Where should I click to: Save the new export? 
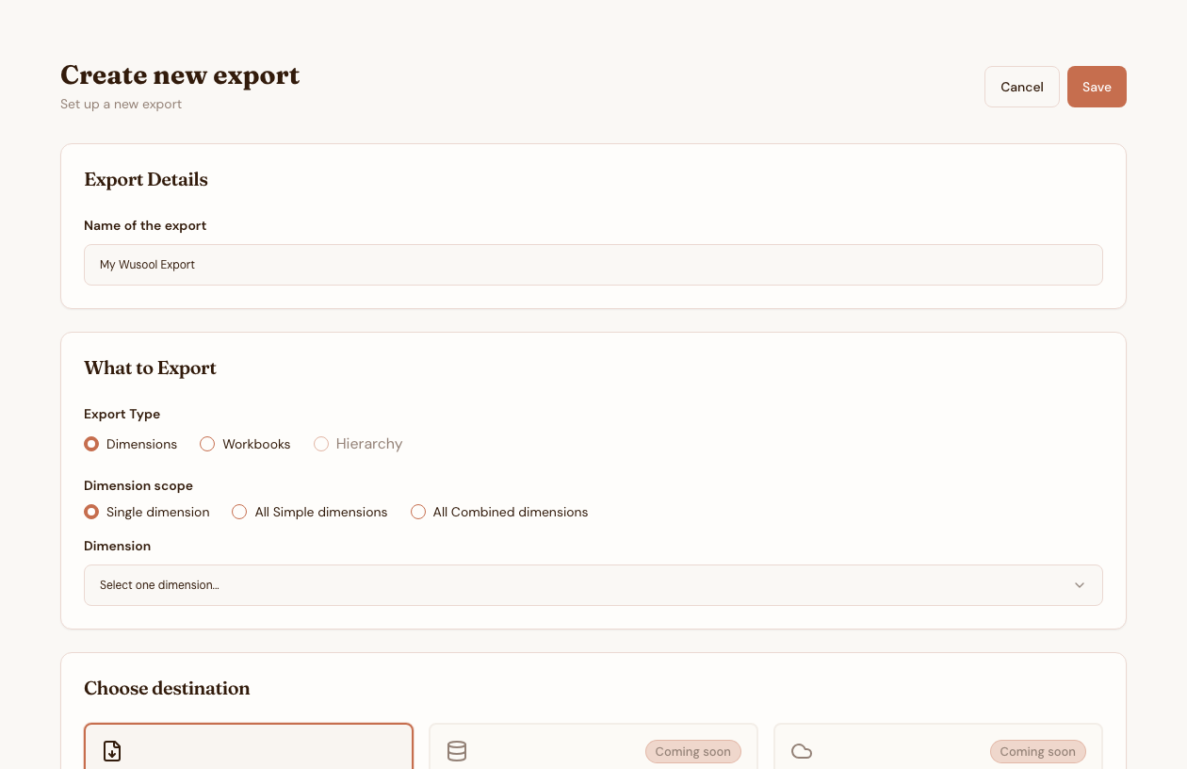point(1097,87)
